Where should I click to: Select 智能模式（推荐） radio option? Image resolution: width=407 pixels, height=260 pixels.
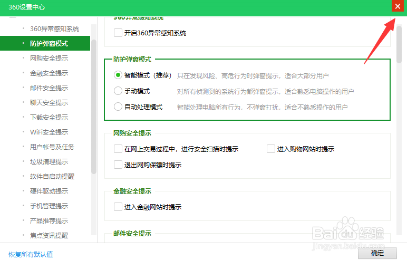(x=118, y=75)
